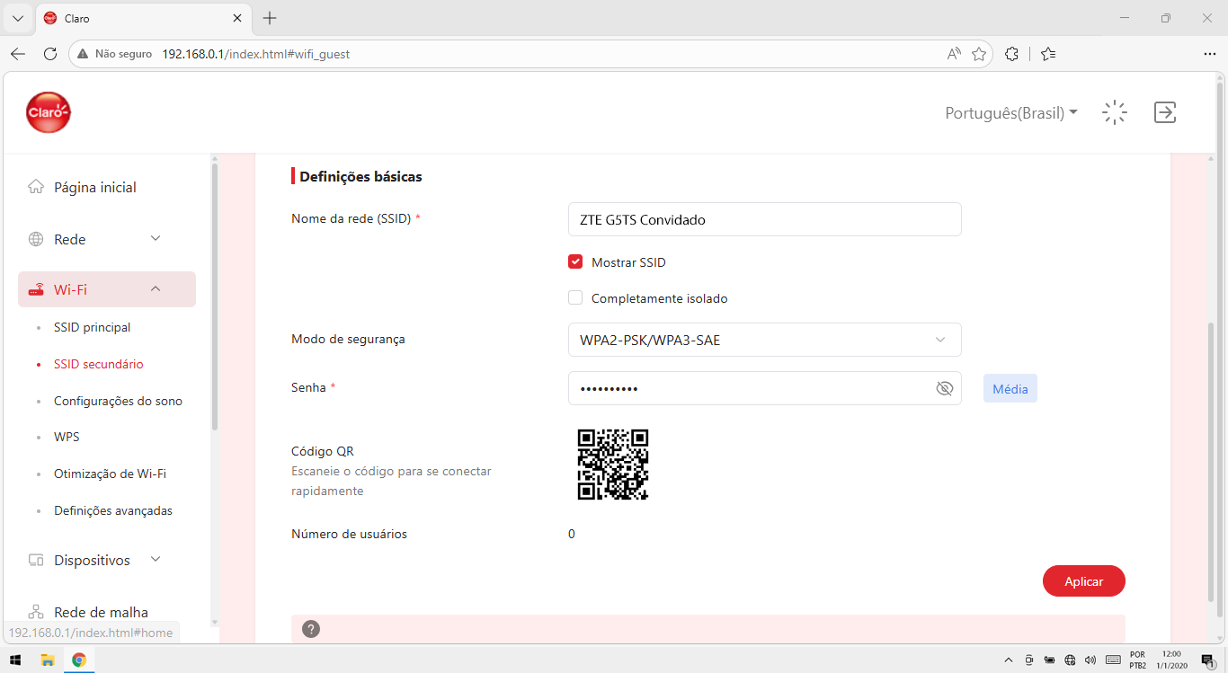This screenshot has height=673, width=1228.
Task: Click the Claro logo in header
Action: pos(49,112)
